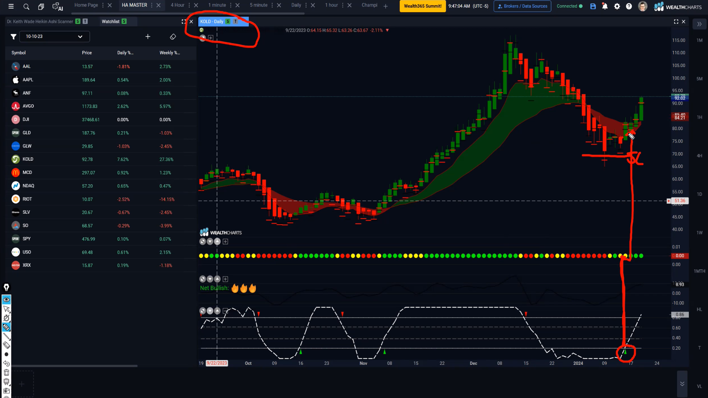708x398 pixels.
Task: Open Home Page tab options menu
Action: [x=103, y=5]
